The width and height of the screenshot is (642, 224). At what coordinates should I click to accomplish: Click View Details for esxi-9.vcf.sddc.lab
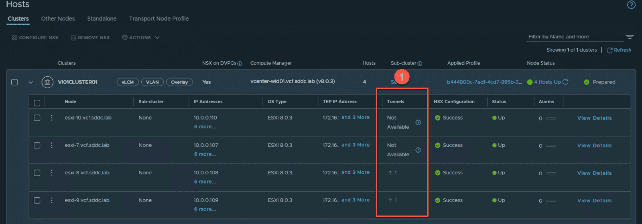pyautogui.click(x=594, y=201)
